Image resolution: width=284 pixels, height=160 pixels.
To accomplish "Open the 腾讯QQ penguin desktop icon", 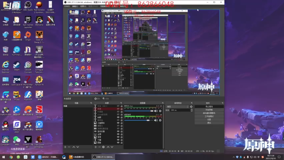I will pyautogui.click(x=5, y=126).
